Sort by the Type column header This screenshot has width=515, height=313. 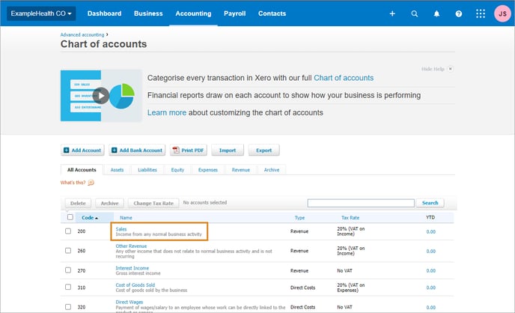click(299, 218)
